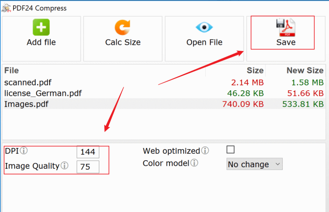
Task: Open the info tooltip next to Web optimized
Action: pos(205,150)
